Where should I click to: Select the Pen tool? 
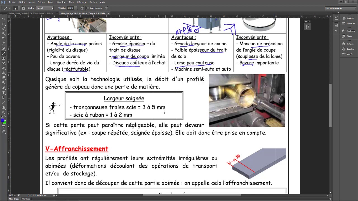pyautogui.click(x=4, y=87)
